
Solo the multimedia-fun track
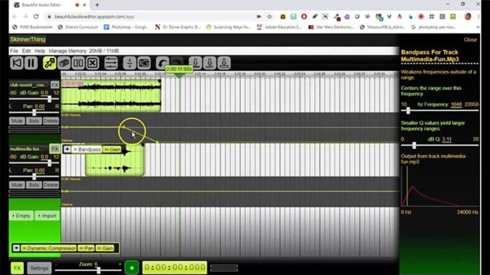34,185
